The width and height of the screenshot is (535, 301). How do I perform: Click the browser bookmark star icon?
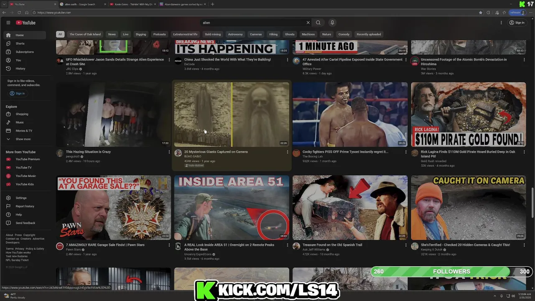point(481,13)
